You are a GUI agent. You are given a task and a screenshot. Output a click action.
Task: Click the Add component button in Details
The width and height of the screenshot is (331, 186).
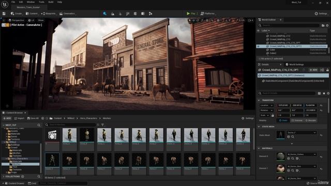[x=313, y=70]
